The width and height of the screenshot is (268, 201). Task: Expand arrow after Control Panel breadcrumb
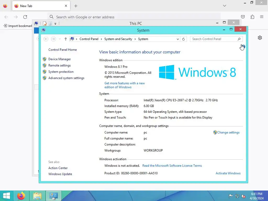pyautogui.click(x=101, y=39)
